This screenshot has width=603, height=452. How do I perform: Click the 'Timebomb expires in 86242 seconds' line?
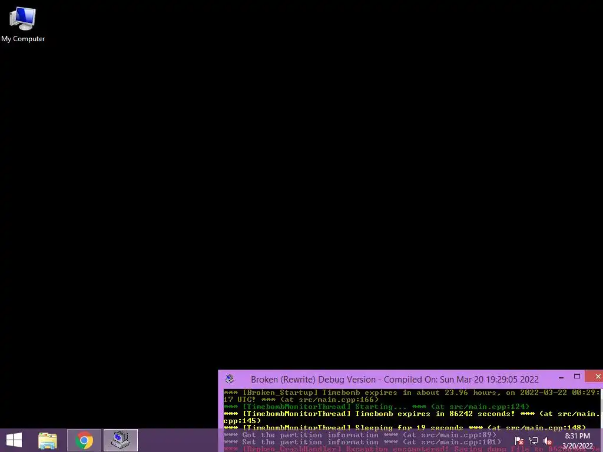pyautogui.click(x=411, y=417)
